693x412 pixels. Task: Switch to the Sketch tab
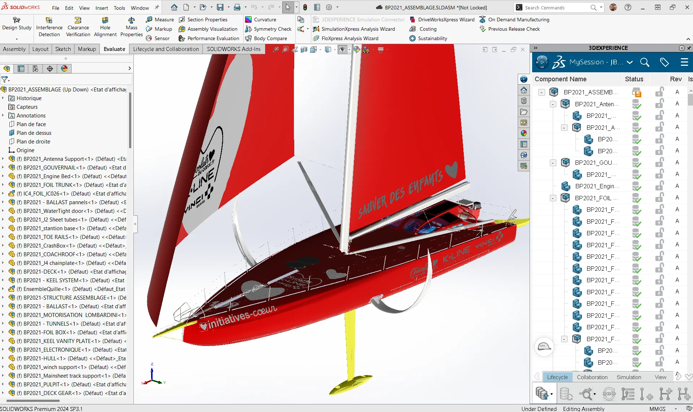tap(63, 49)
